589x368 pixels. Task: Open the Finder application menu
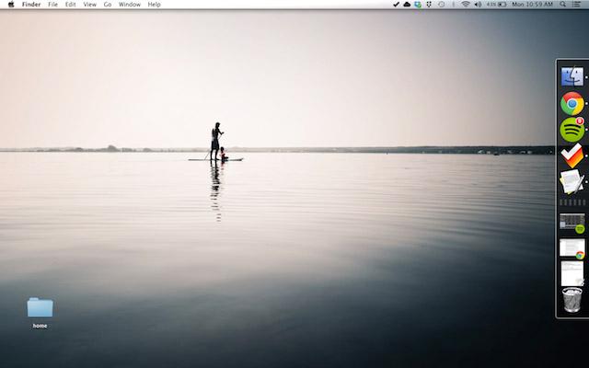[31, 5]
